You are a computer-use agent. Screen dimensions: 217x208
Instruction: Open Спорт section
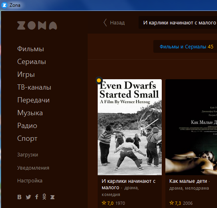tap(27, 138)
